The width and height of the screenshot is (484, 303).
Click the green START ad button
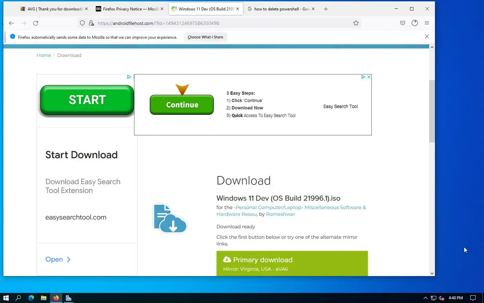click(x=87, y=100)
